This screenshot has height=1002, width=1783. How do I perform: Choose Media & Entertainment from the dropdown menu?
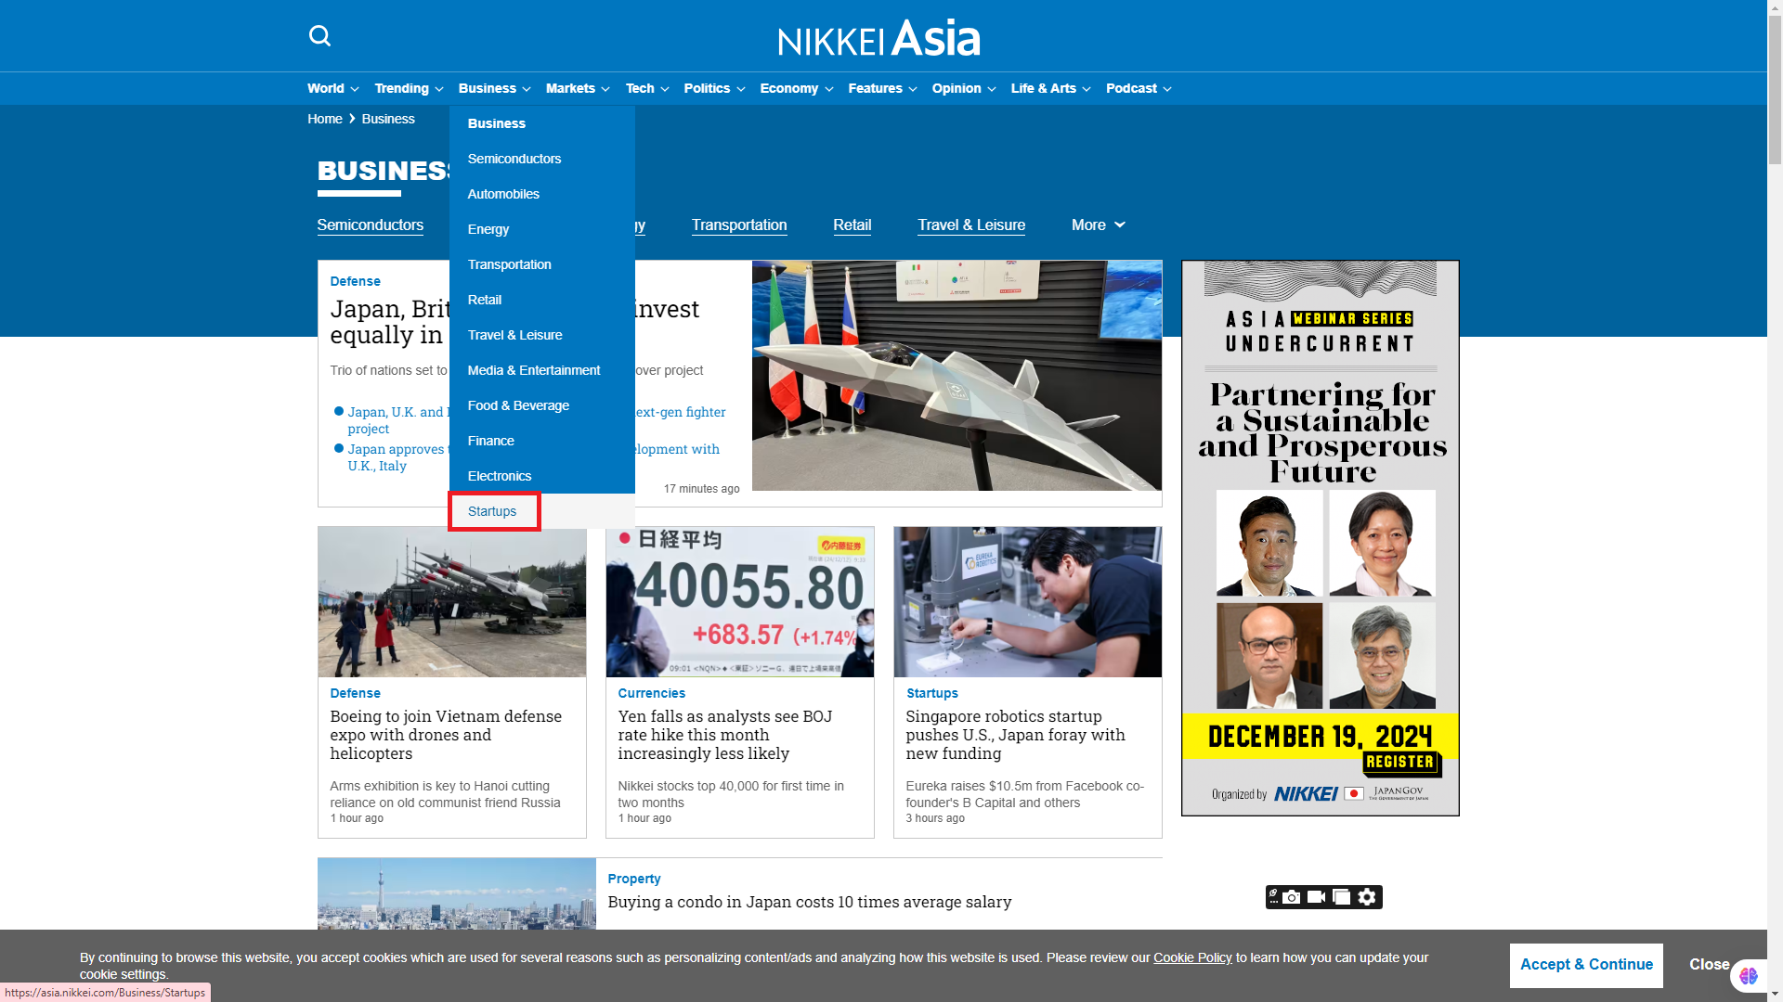click(x=534, y=371)
